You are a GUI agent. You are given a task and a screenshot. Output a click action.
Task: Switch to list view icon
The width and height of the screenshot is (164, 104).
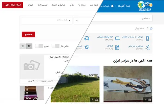pos(23,46)
